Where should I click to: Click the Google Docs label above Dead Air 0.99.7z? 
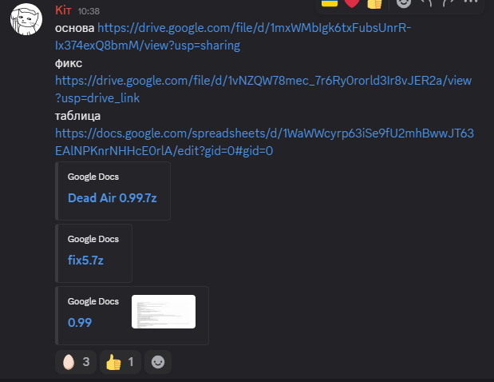point(93,177)
